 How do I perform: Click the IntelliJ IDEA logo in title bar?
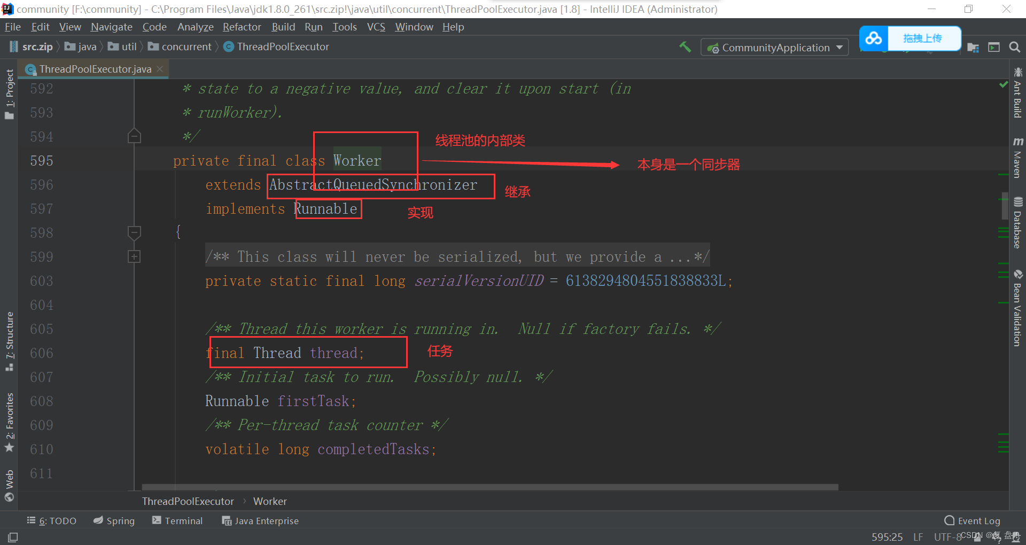(x=7, y=9)
